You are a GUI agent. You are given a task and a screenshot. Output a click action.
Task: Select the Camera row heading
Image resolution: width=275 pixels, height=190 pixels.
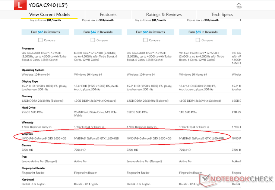[x=26, y=145]
